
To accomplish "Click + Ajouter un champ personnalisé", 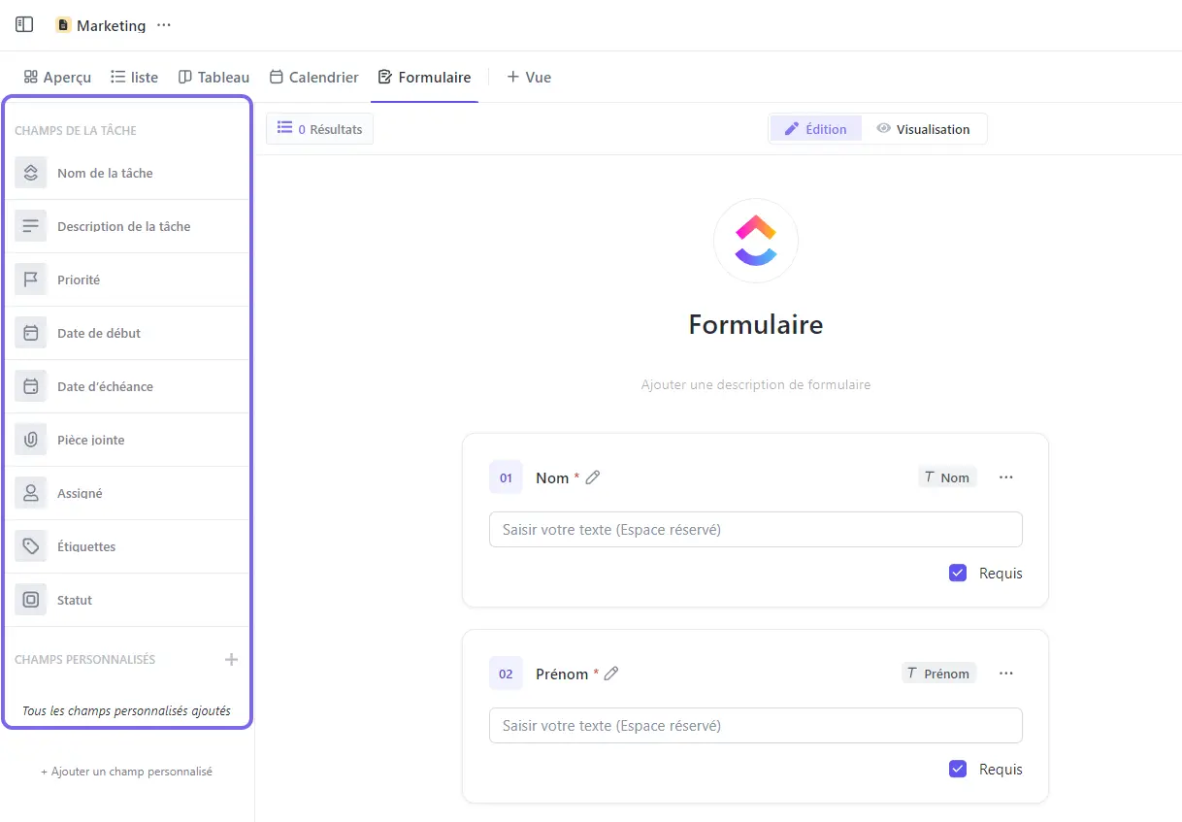I will [127, 772].
